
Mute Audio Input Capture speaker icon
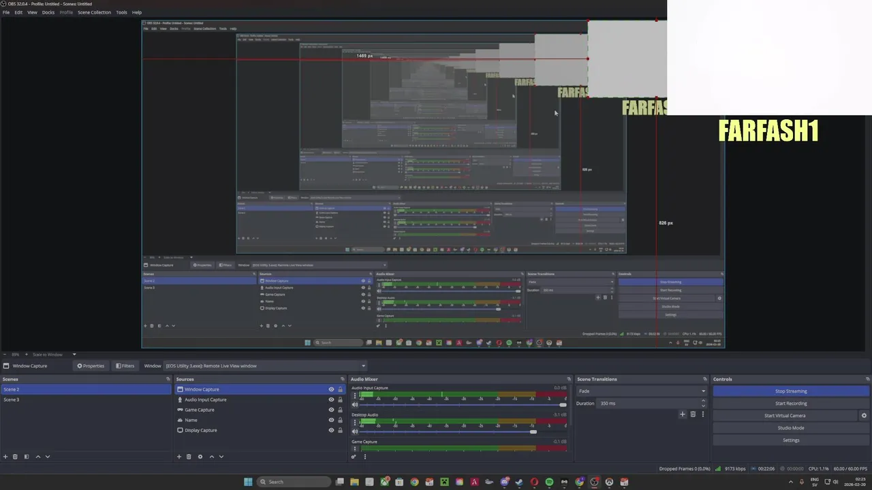point(355,404)
